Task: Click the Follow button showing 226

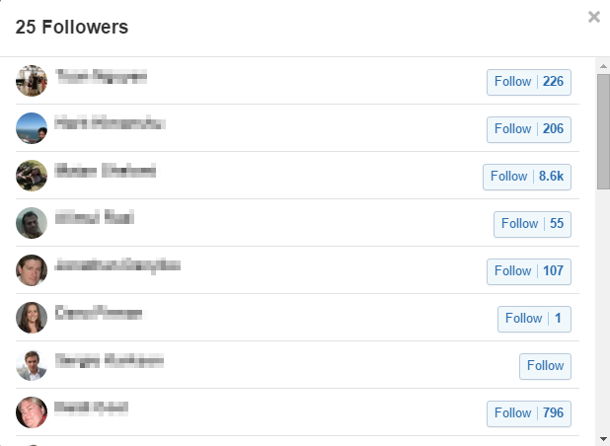Action: 529,82
